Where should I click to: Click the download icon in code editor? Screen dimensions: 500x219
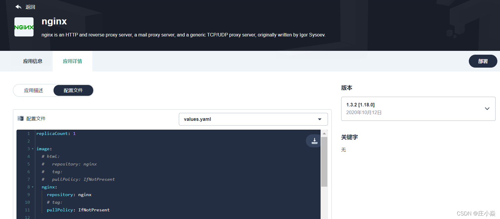coord(314,141)
